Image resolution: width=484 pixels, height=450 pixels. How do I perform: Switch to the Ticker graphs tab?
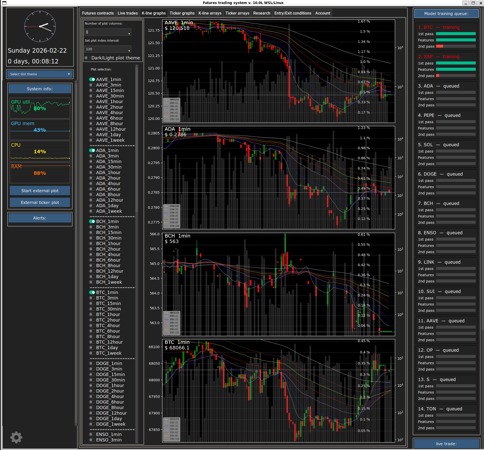(x=182, y=13)
